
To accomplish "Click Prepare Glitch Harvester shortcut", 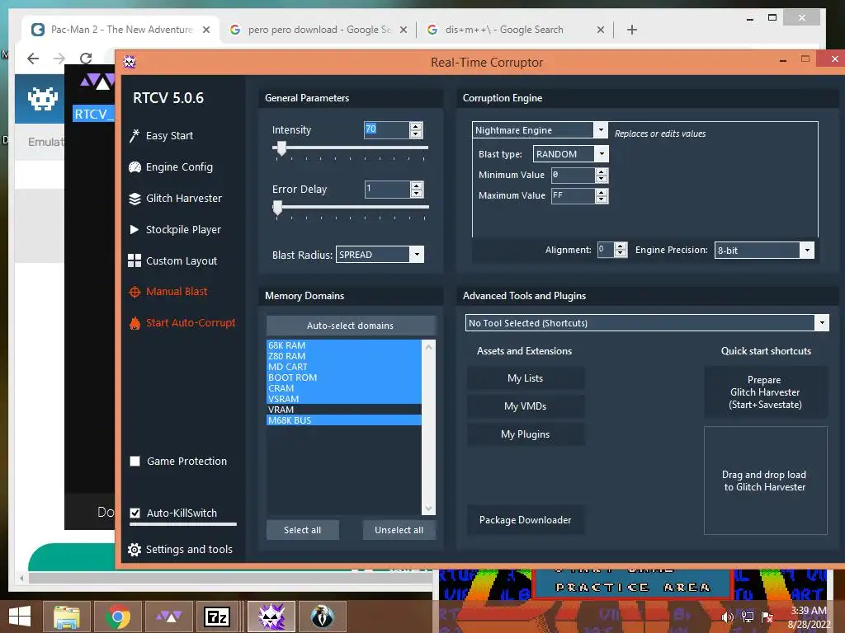I will coord(765,392).
